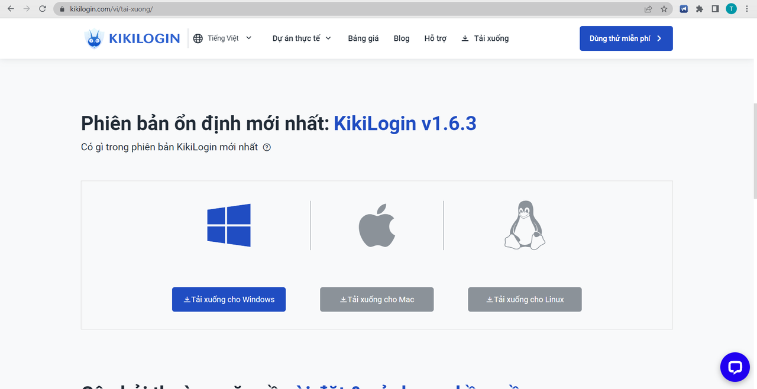The image size is (757, 389).
Task: Click the Windows logo icon
Action: pyautogui.click(x=229, y=225)
